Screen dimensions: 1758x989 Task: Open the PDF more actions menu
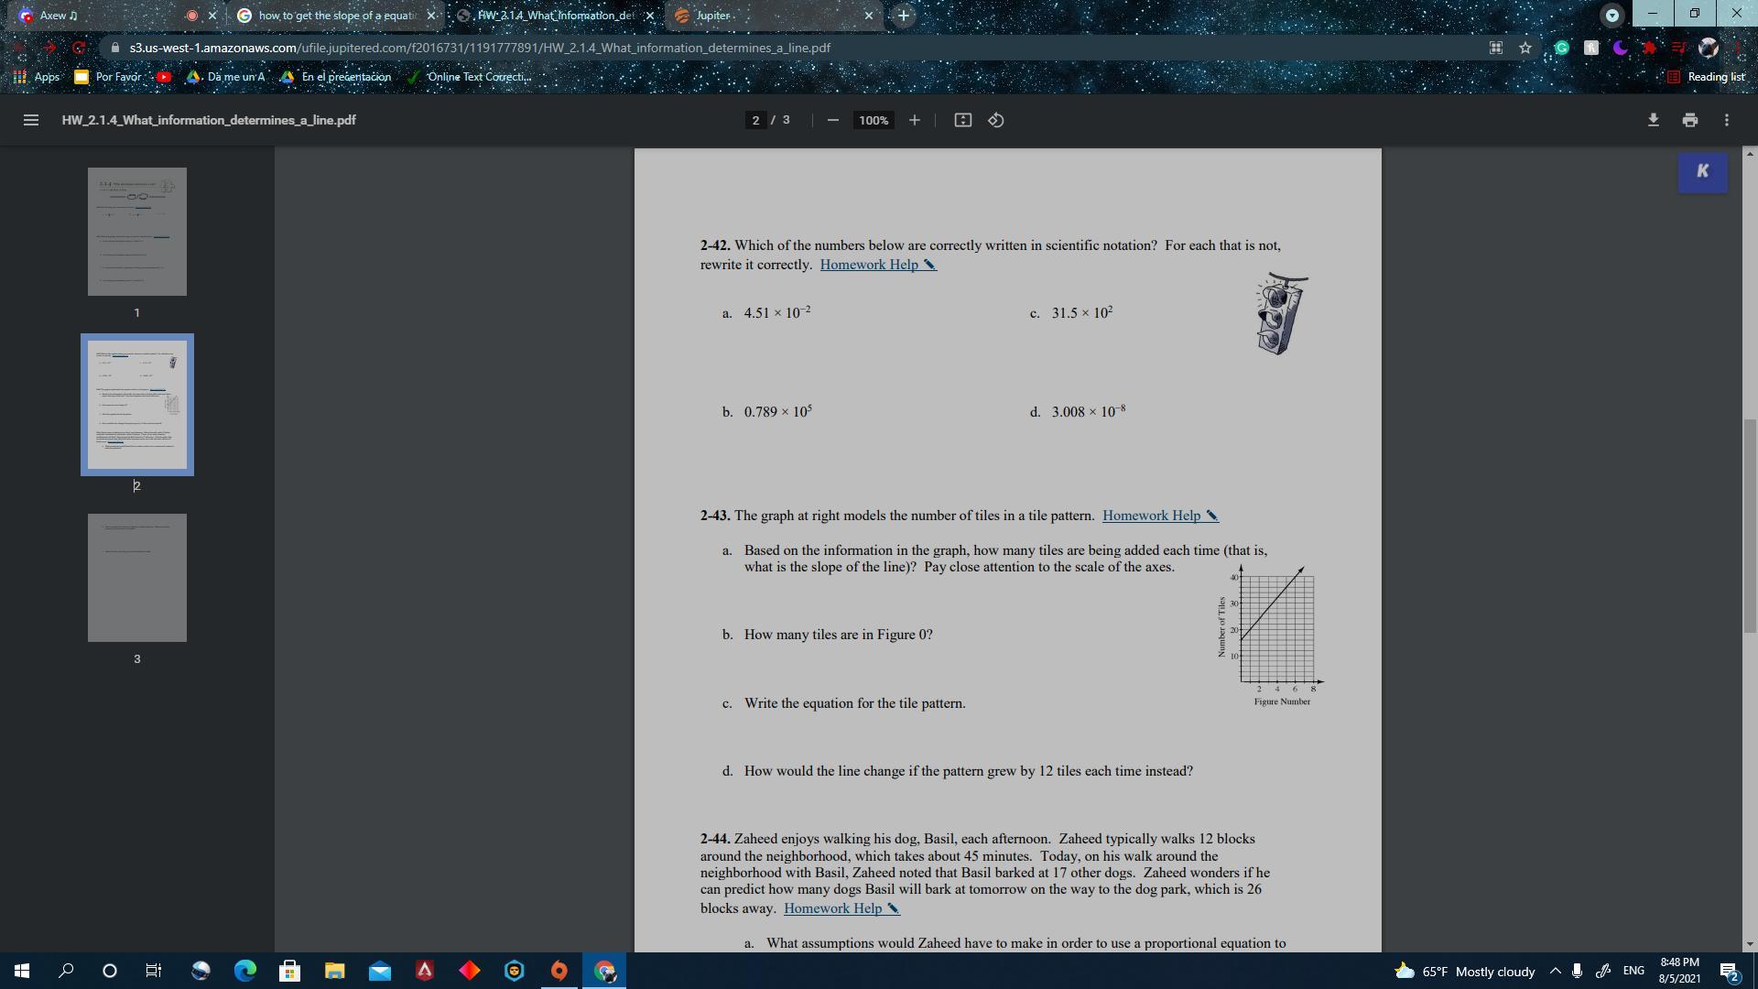click(1726, 120)
